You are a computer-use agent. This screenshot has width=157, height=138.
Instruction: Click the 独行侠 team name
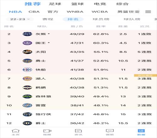43,114
